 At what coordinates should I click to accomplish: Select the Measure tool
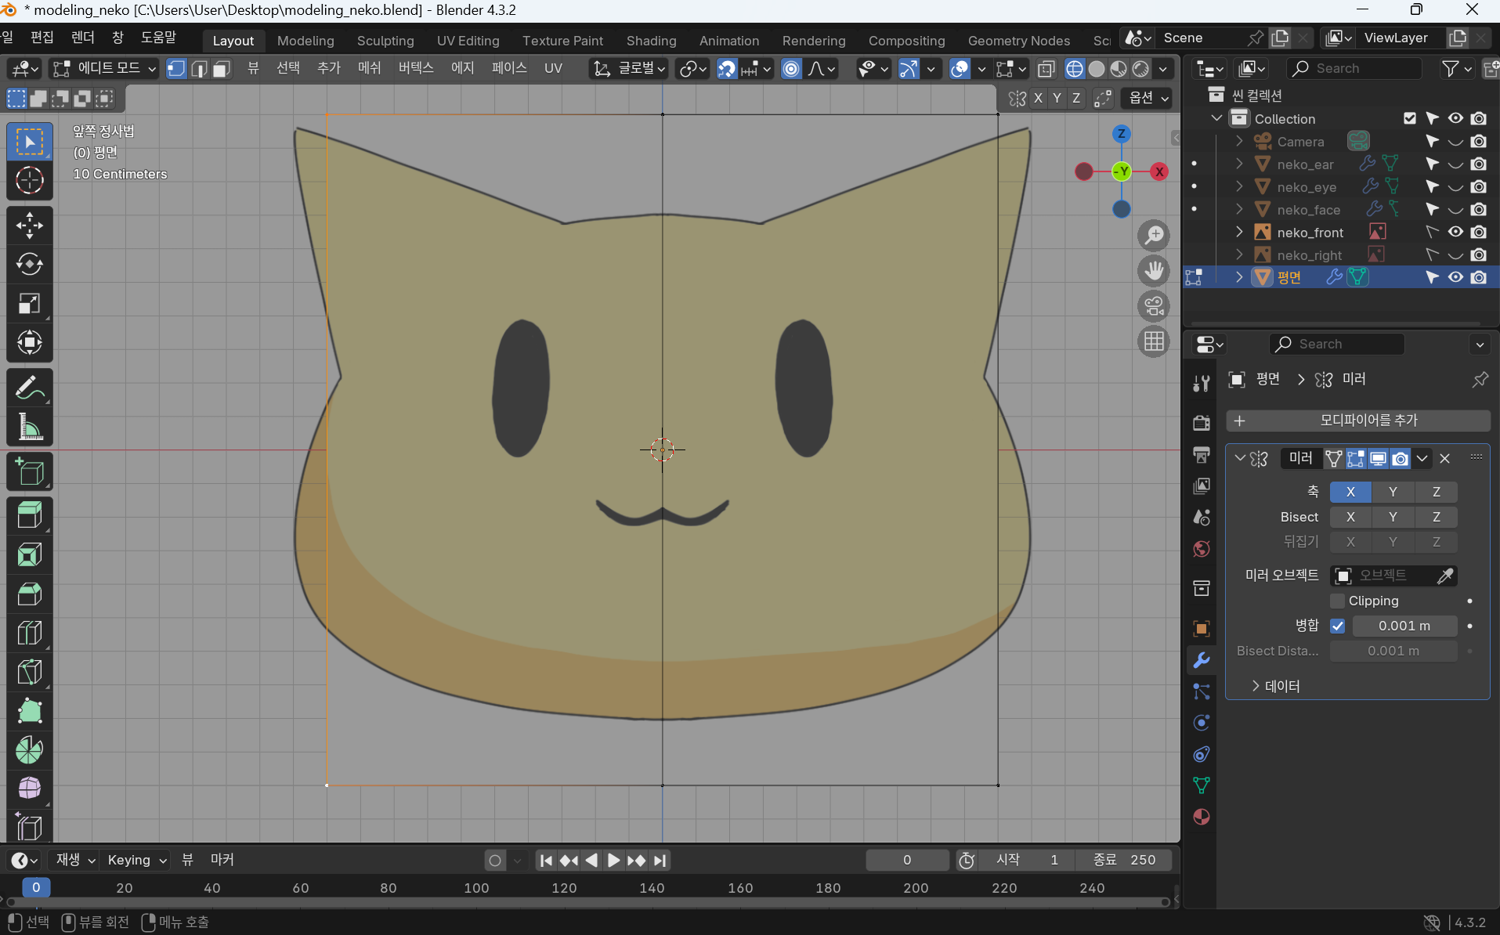pos(30,428)
